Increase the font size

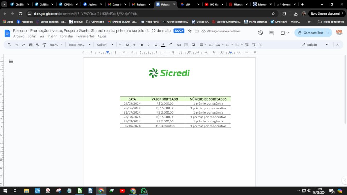(x=134, y=45)
